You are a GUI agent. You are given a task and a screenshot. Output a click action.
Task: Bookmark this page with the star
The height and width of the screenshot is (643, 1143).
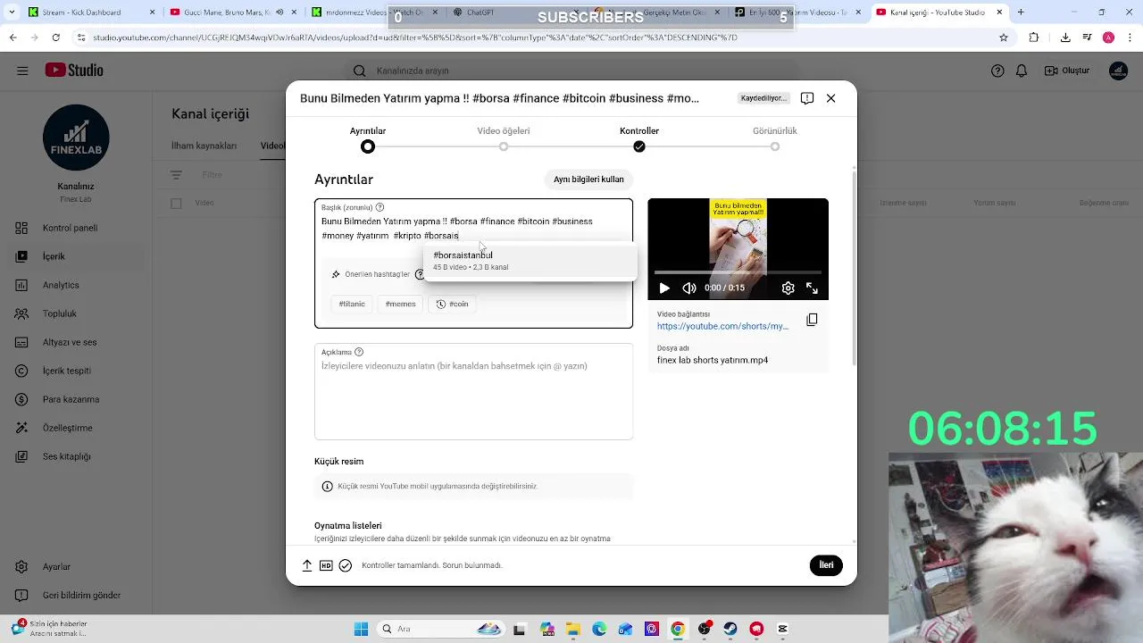[1004, 38]
